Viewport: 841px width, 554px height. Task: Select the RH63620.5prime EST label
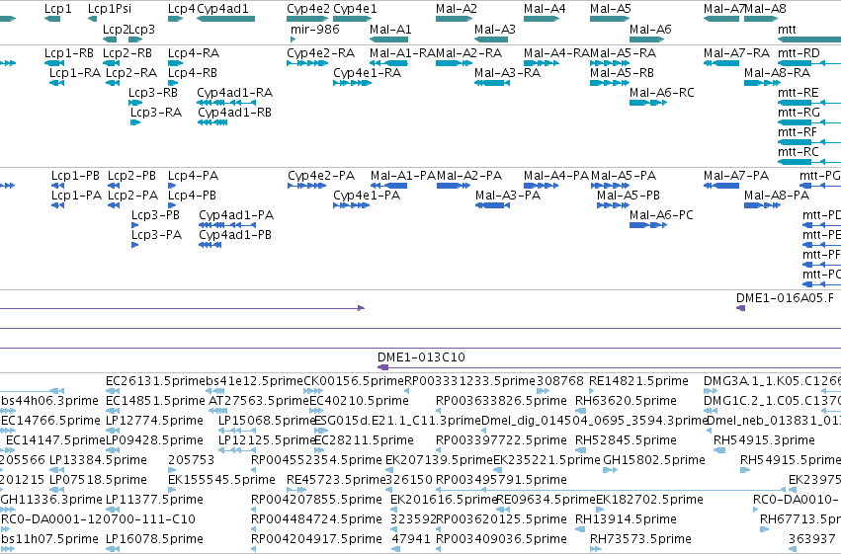626,400
